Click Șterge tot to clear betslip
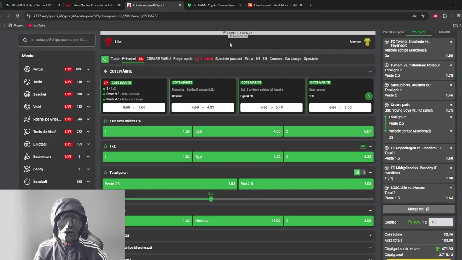 [419, 209]
